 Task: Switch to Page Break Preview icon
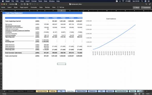point(143,94)
